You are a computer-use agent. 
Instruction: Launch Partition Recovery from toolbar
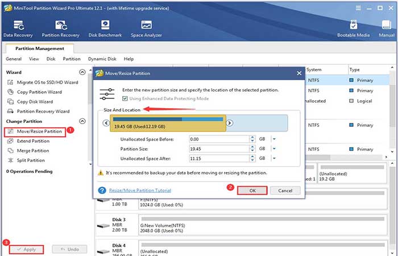point(61,28)
